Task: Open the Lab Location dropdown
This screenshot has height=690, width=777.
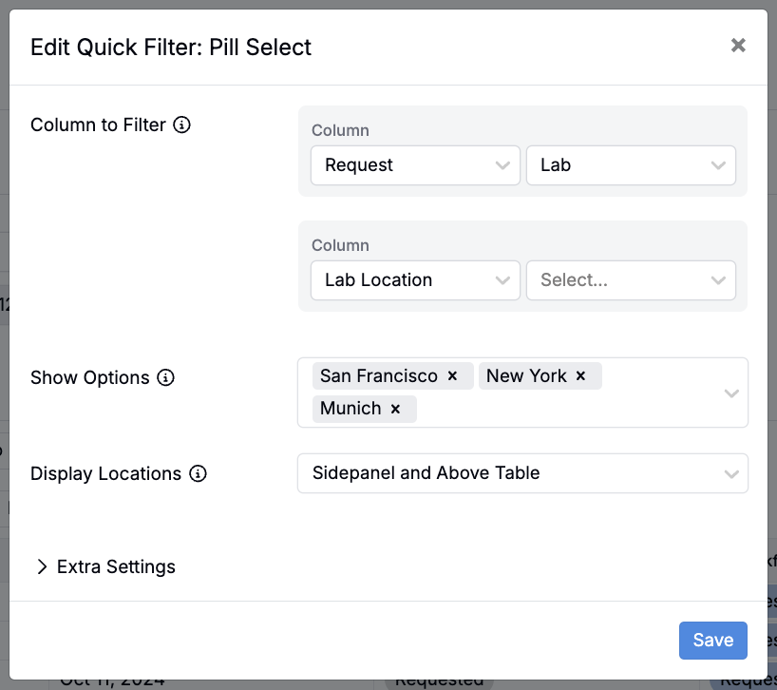Action: pos(415,280)
